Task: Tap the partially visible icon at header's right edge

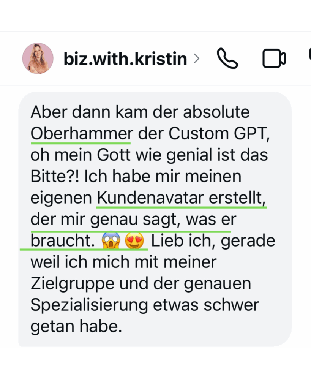Action: pos(310,54)
